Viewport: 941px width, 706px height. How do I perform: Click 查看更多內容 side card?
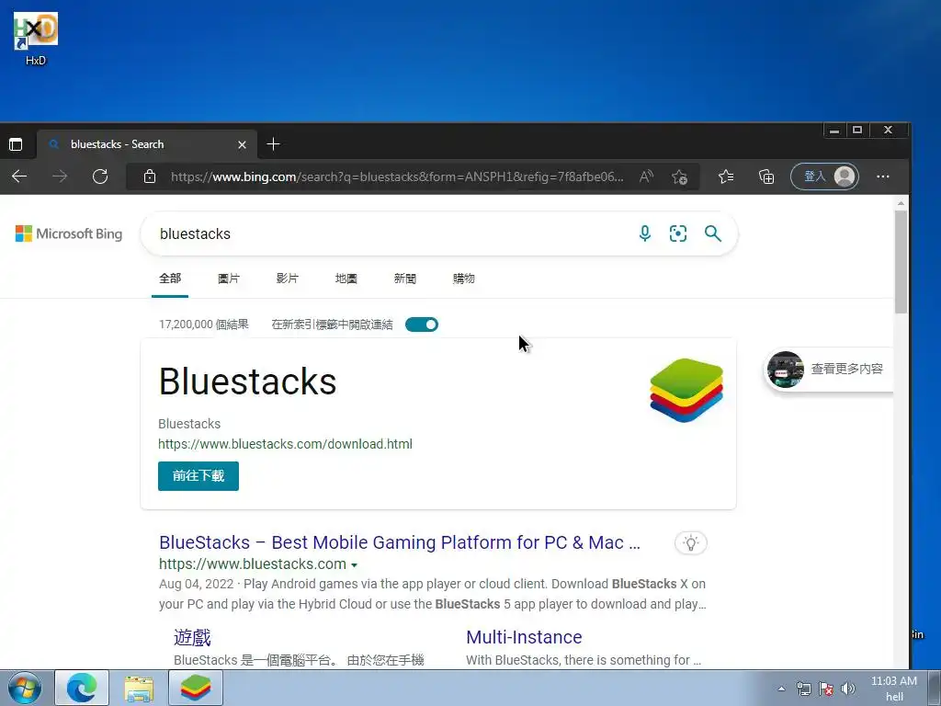pyautogui.click(x=828, y=370)
